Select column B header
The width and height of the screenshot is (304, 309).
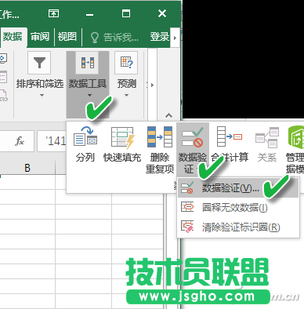click(x=27, y=168)
